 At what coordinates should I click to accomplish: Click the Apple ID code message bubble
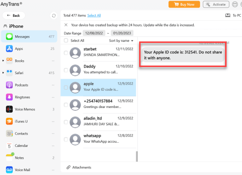[x=183, y=55]
